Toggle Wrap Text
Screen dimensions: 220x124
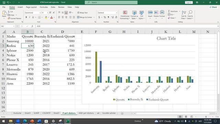click(x=82, y=13)
